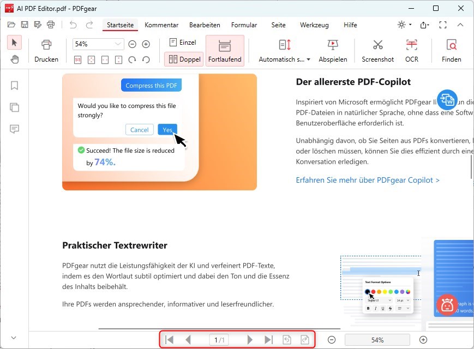Screen dimensions: 474x349
Task: Select the hand pan tool
Action: coord(14,59)
